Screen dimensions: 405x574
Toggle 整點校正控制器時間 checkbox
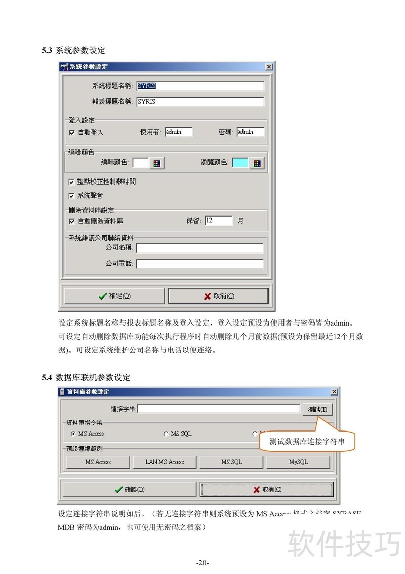click(x=72, y=182)
